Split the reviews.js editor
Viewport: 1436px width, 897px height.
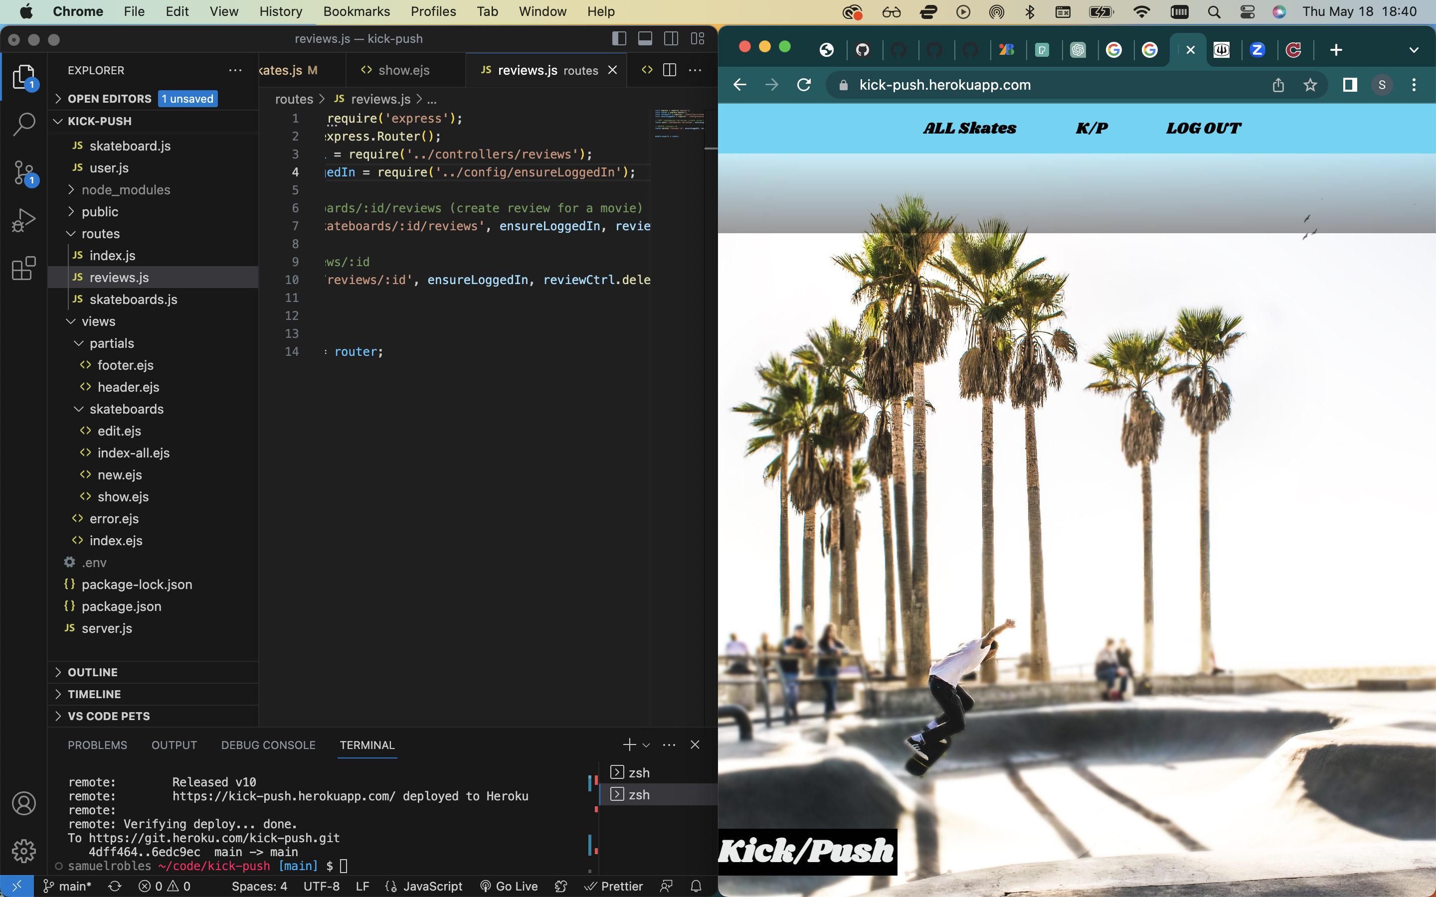pyautogui.click(x=669, y=69)
